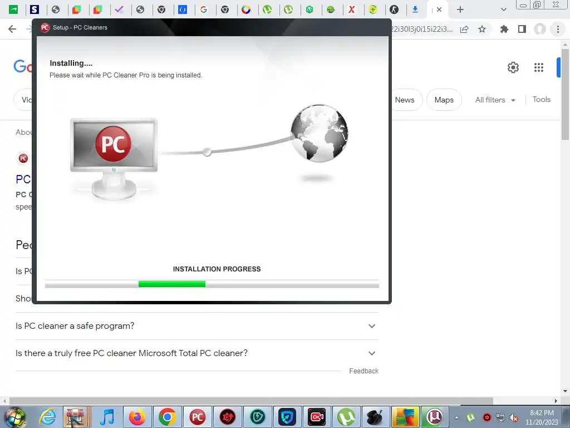Close the current active tab

439,9
